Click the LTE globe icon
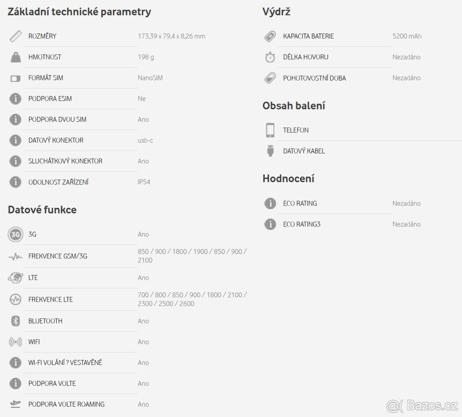The width and height of the screenshot is (462, 417). 15,278
